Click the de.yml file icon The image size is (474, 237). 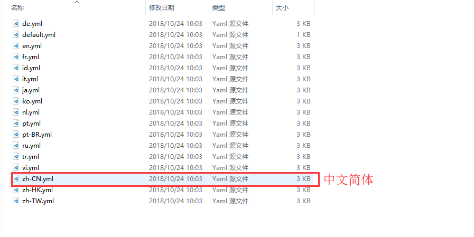tap(16, 24)
